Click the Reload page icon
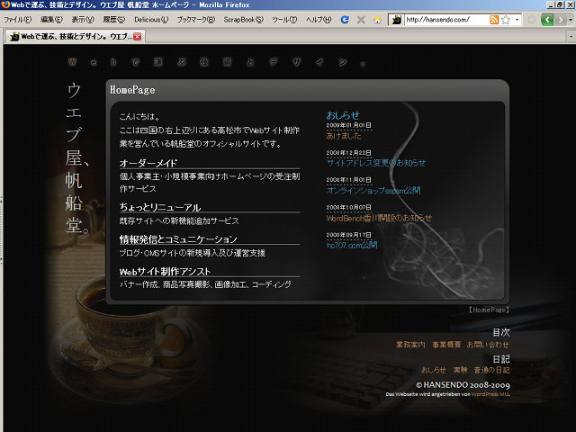The width and height of the screenshot is (576, 432). tap(345, 20)
